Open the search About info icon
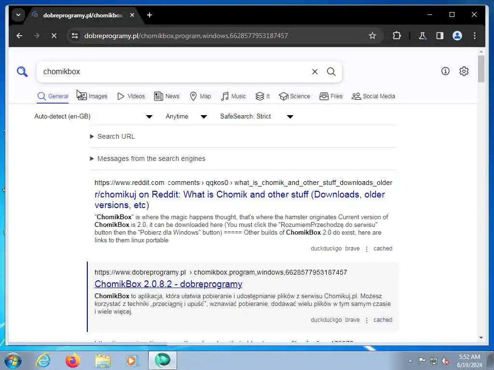This screenshot has height=370, width=494. pos(445,71)
